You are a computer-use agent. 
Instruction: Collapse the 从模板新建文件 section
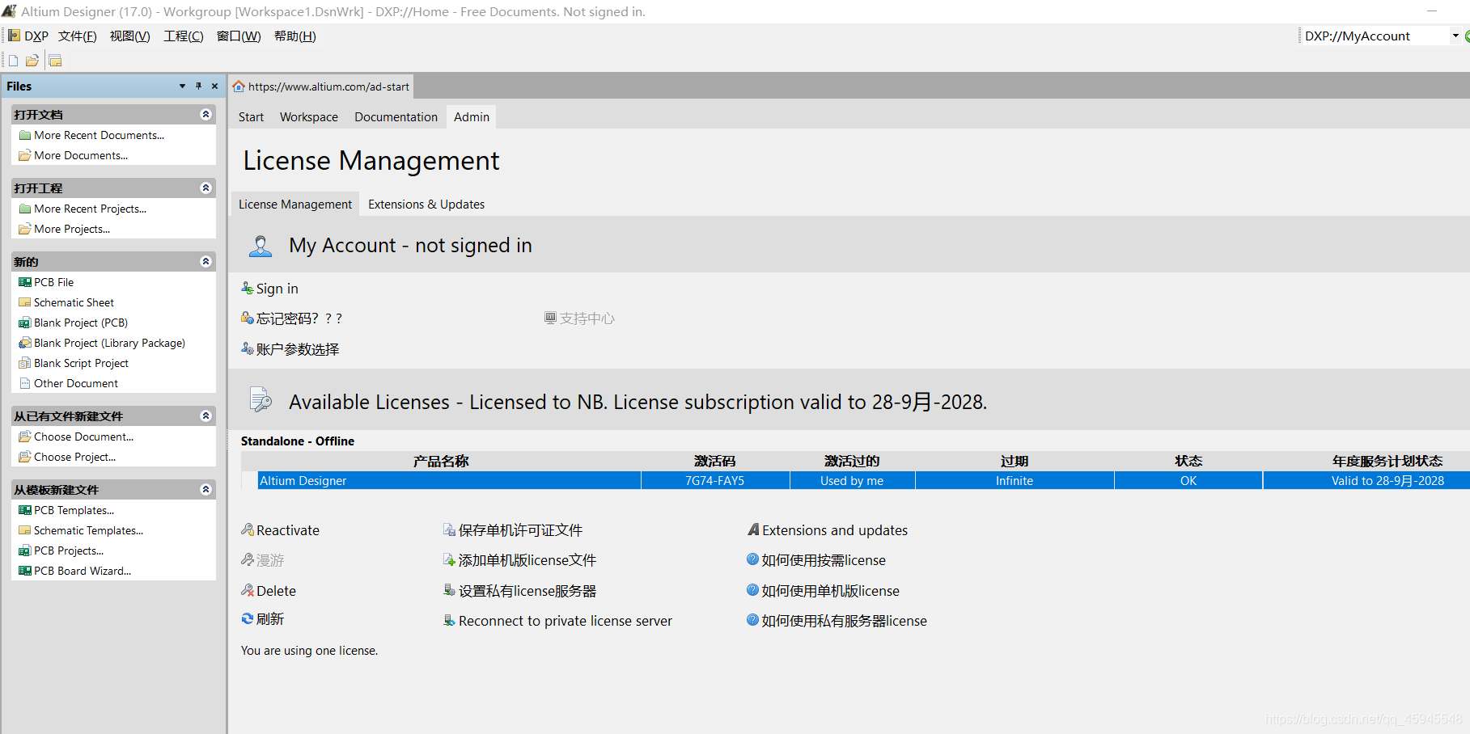pos(205,489)
